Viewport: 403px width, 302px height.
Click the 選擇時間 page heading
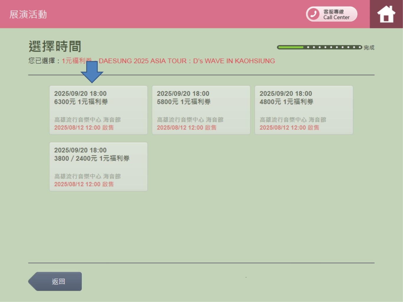[x=55, y=46]
